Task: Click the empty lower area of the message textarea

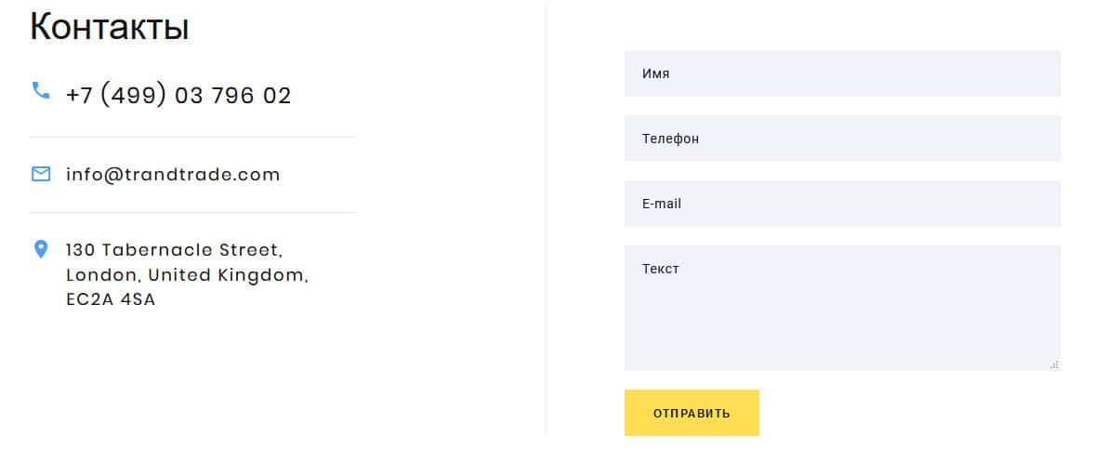Action: pos(841,335)
